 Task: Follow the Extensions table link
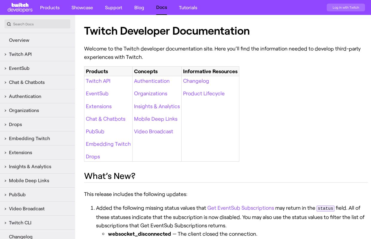click(x=99, y=106)
